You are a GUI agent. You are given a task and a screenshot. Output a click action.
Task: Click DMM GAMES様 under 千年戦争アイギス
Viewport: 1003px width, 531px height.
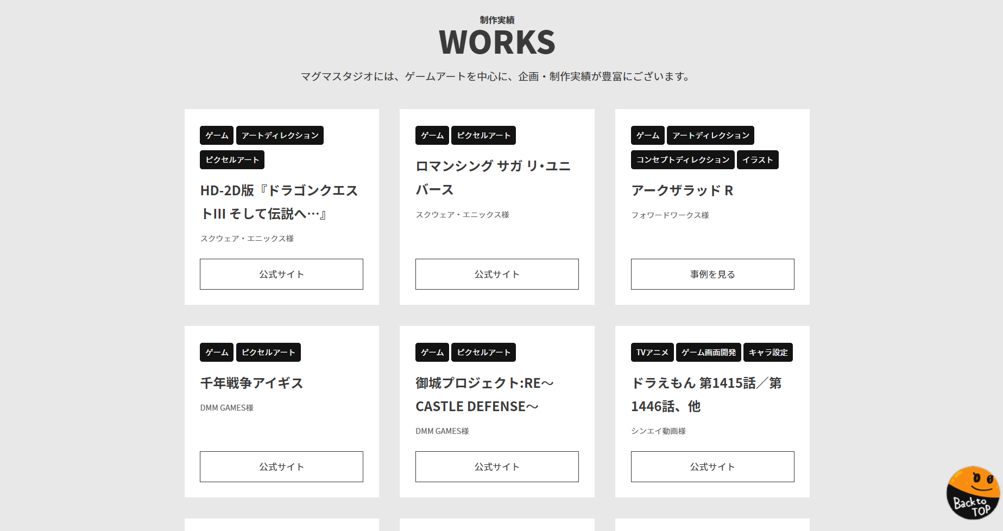point(226,408)
